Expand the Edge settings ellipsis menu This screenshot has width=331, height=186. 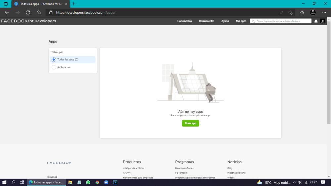point(324,12)
